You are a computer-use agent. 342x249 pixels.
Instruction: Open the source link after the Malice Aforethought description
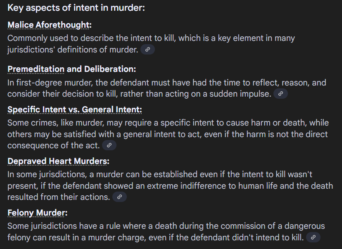147,50
